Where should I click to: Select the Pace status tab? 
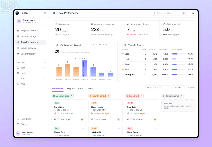tap(58, 88)
